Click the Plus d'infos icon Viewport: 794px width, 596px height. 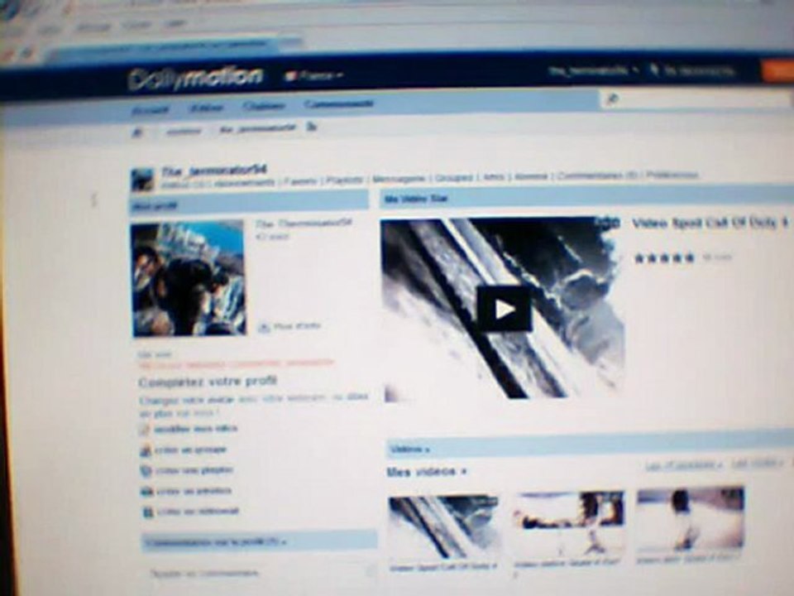click(x=263, y=328)
